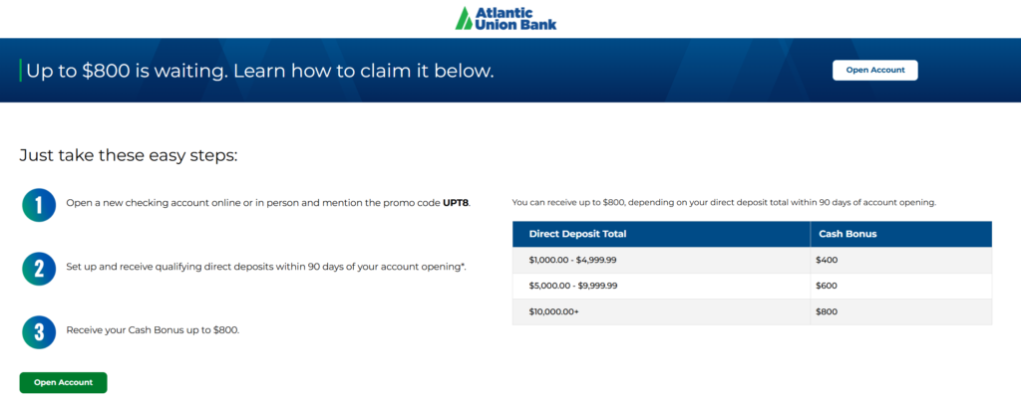Click the Atlantic Union Bank logo
Image resolution: width=1021 pixels, height=400 pixels.
[506, 18]
